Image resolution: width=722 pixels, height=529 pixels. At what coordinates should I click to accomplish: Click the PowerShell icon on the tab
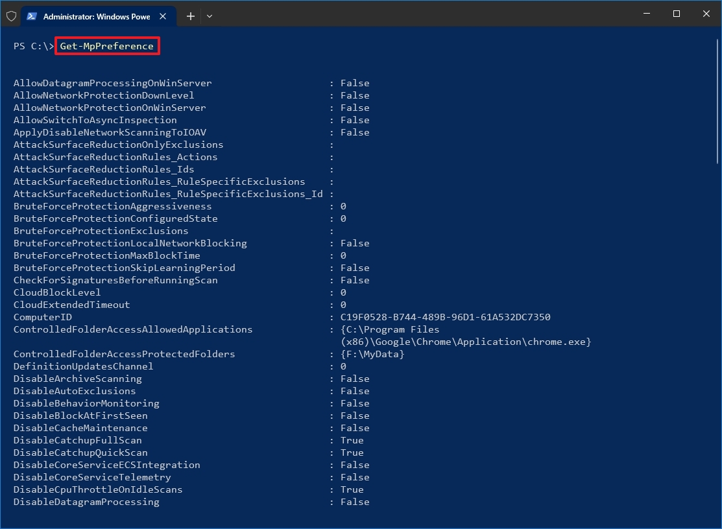point(31,16)
